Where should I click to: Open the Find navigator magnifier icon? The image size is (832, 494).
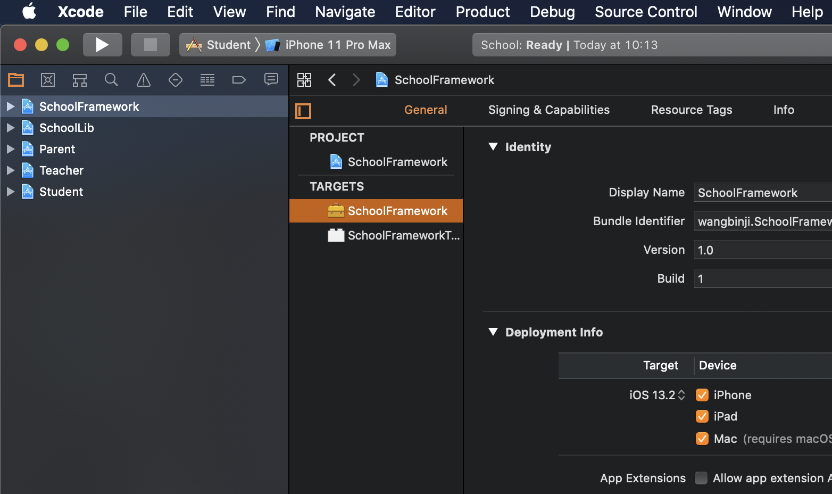(x=111, y=80)
